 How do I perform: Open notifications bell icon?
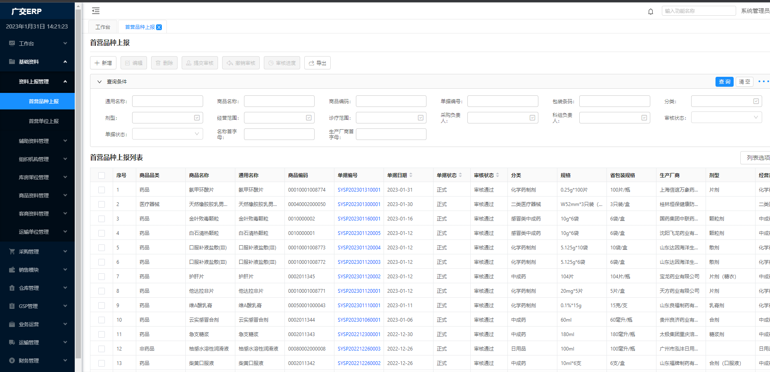click(x=651, y=12)
